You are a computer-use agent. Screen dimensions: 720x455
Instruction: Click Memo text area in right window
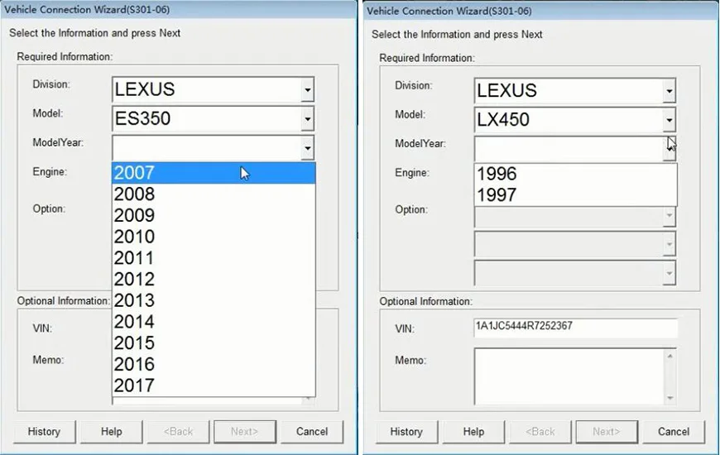point(569,376)
